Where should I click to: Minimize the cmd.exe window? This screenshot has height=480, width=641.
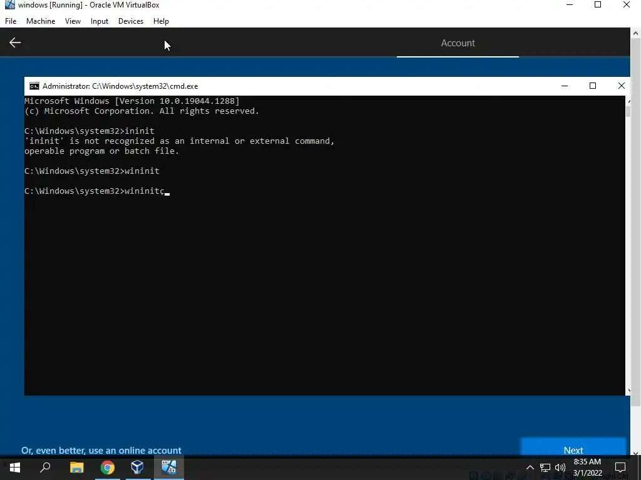pos(565,86)
